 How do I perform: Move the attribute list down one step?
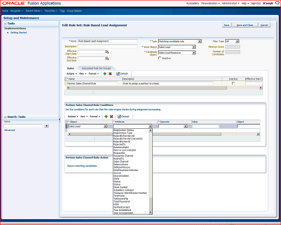coord(151,212)
